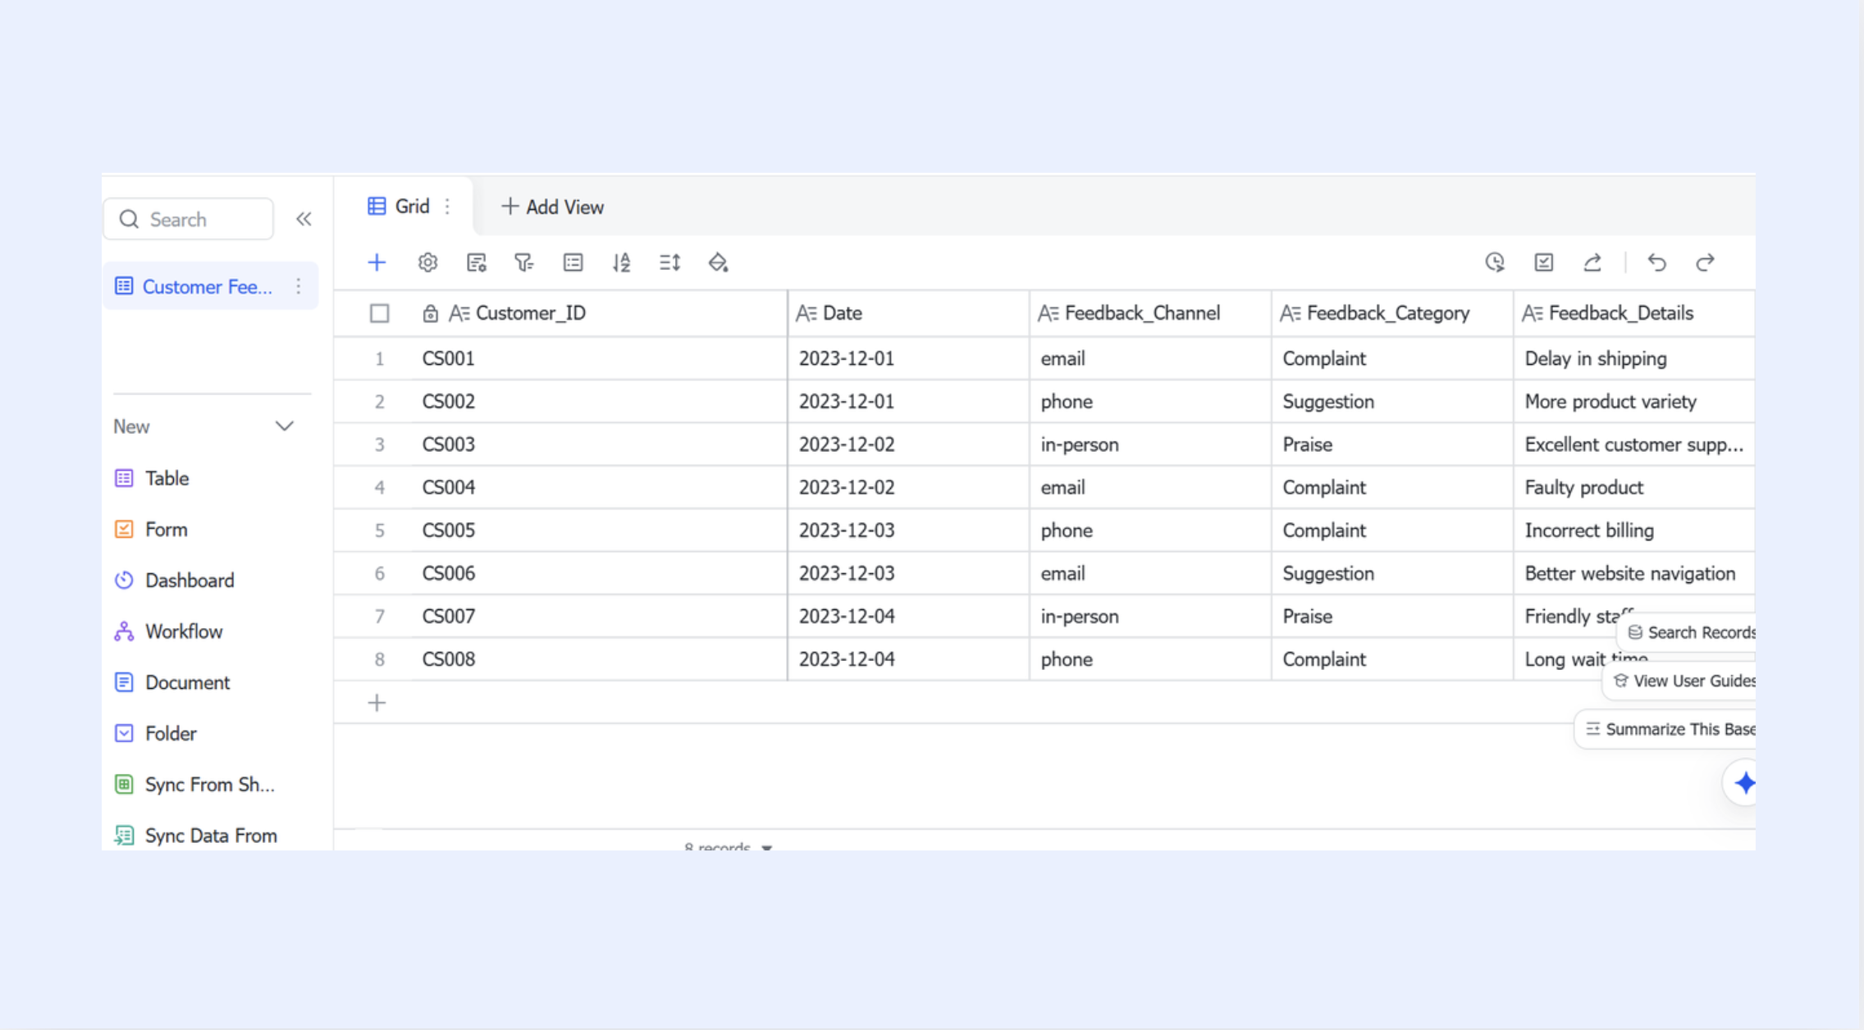Image resolution: width=1864 pixels, height=1030 pixels.
Task: Click the history clock icon in toolbar
Action: [1495, 262]
